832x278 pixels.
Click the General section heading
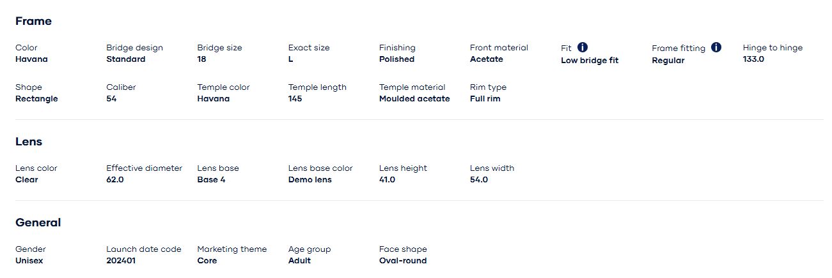(38, 223)
